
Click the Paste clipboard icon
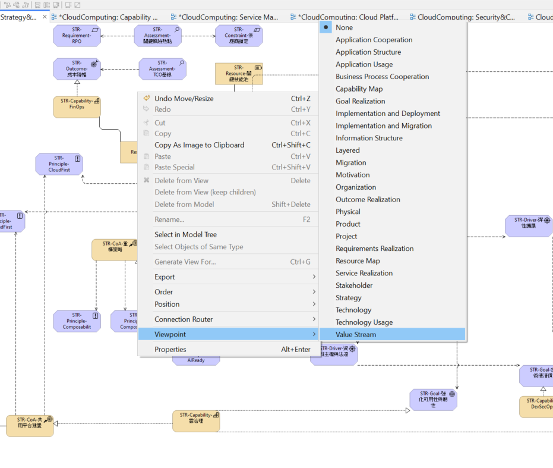click(x=146, y=156)
